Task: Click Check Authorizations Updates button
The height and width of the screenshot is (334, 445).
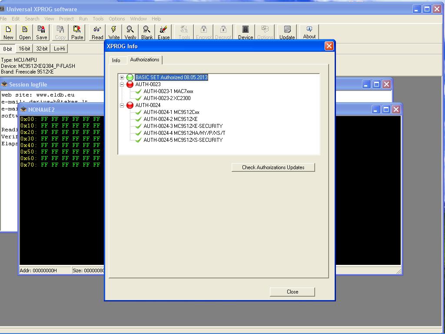Action: click(x=273, y=167)
